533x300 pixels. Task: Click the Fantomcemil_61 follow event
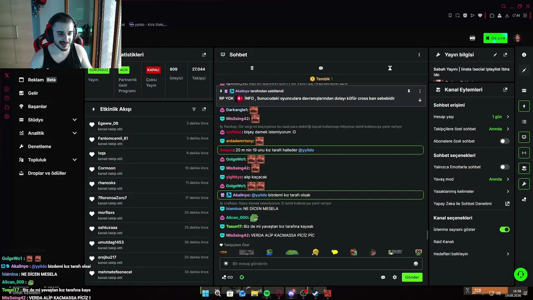tap(149, 141)
